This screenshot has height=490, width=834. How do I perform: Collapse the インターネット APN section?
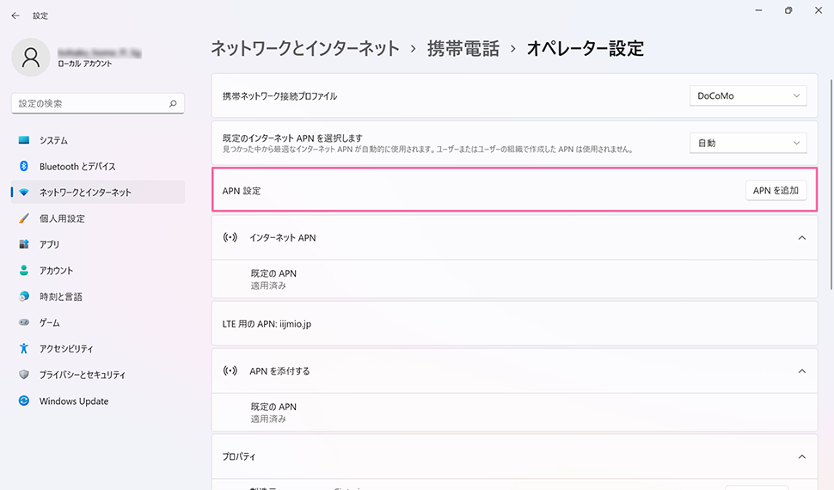[801, 237]
